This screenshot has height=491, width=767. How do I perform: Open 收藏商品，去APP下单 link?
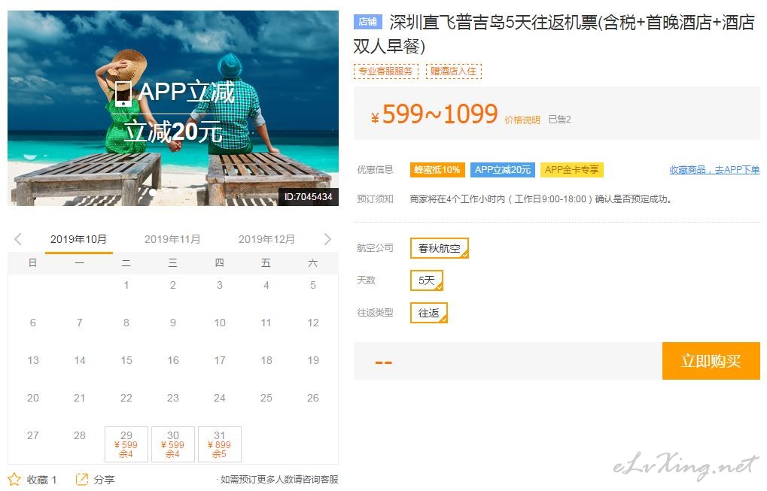click(x=714, y=169)
